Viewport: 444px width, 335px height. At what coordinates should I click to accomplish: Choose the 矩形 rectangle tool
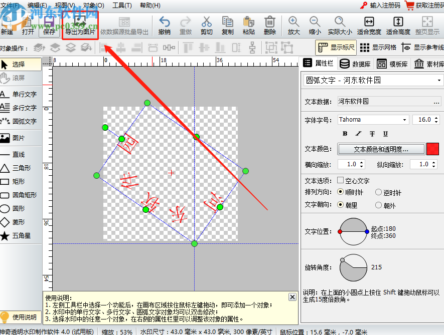point(19,182)
